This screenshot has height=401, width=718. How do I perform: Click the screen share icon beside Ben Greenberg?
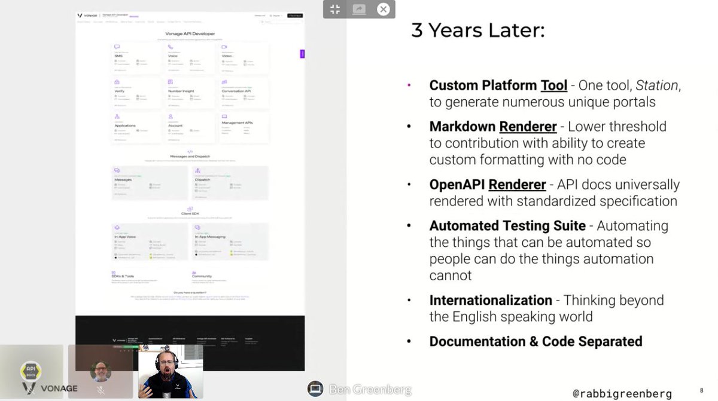[x=315, y=388]
